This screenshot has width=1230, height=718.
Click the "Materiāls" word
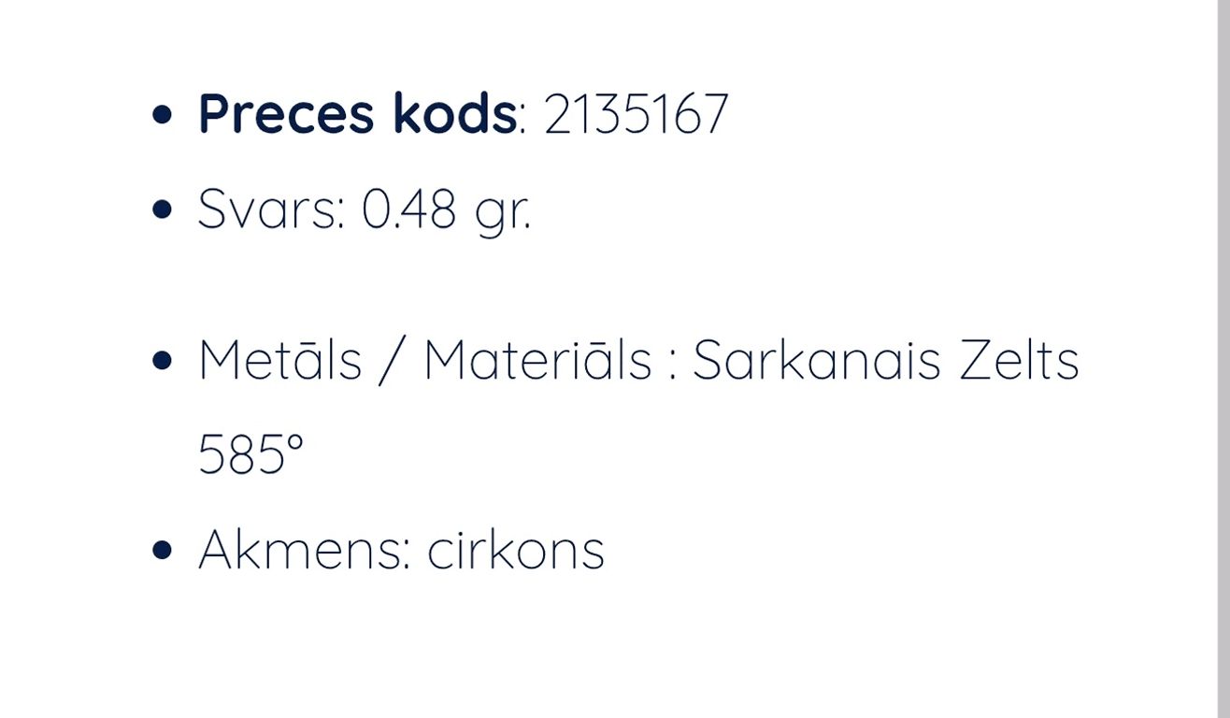point(537,359)
